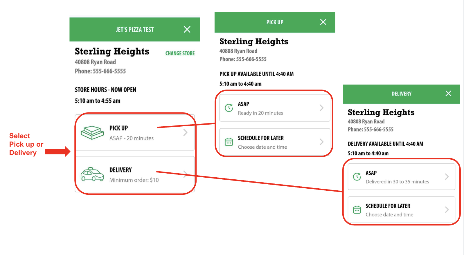The image size is (464, 255).
Task: Choose ASAP Delivered in 30 to 35 minutes
Action: tap(401, 176)
